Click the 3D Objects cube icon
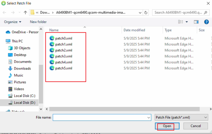The width and height of the screenshot is (212, 134). (x=10, y=48)
